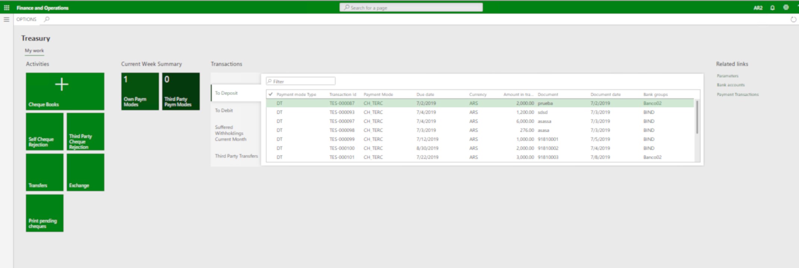
Task: Sort by Payment Mode column header
Action: pos(378,95)
